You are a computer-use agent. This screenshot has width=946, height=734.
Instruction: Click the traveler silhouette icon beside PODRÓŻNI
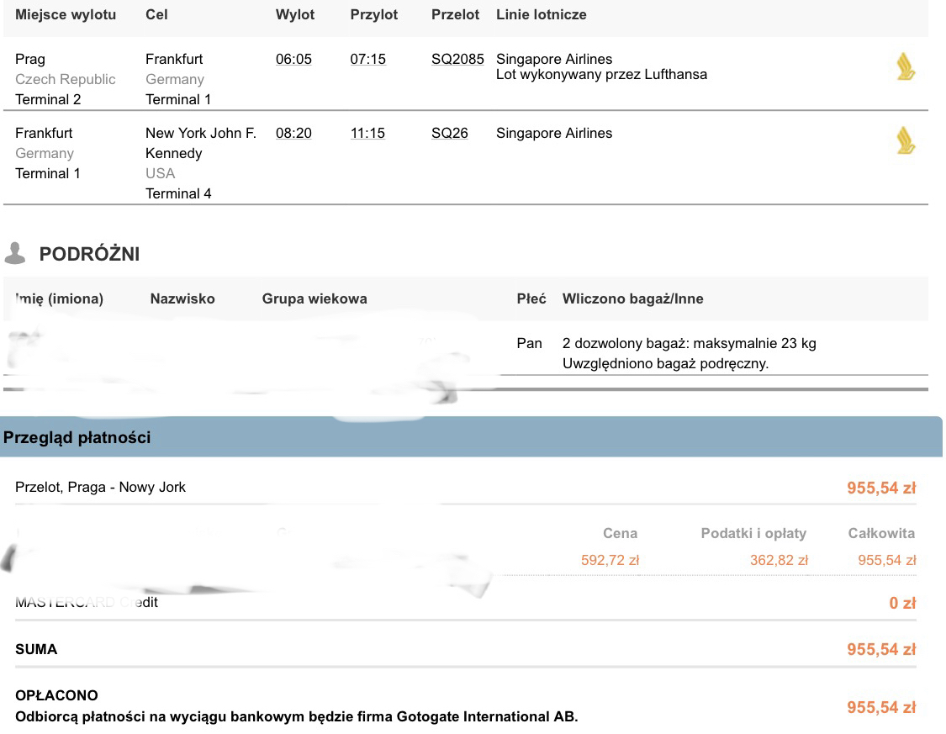pos(15,253)
